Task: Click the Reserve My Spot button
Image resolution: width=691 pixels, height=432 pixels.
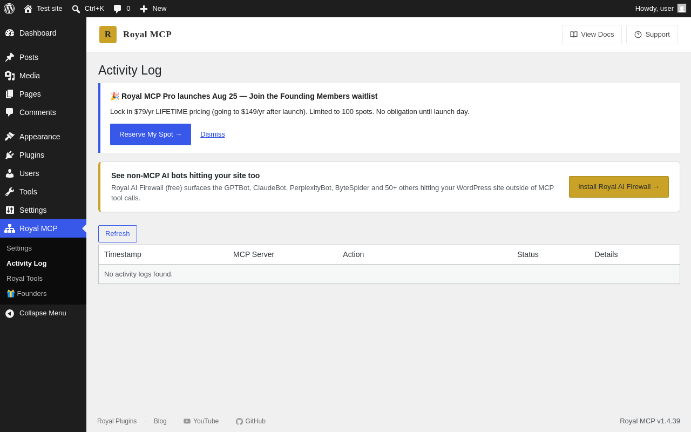Action: coord(151,134)
